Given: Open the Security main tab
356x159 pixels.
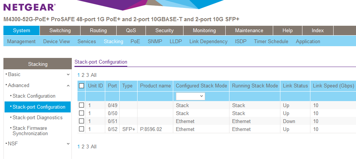Looking at the screenshot, I should coord(165,31).
